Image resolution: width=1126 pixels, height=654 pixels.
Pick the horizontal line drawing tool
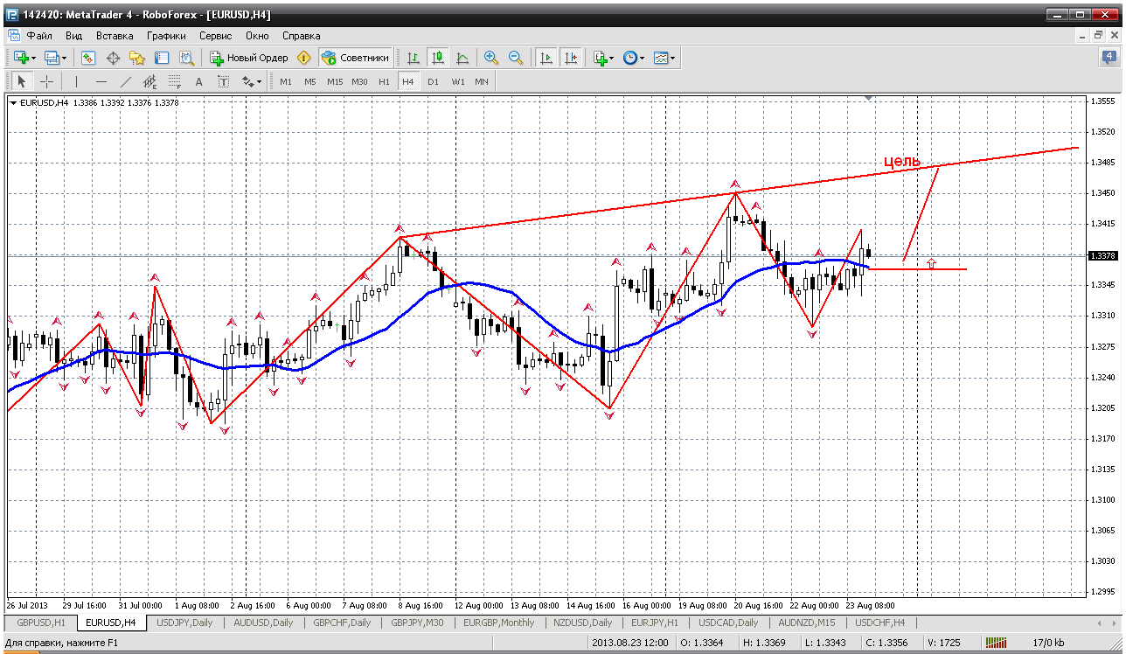(x=101, y=81)
